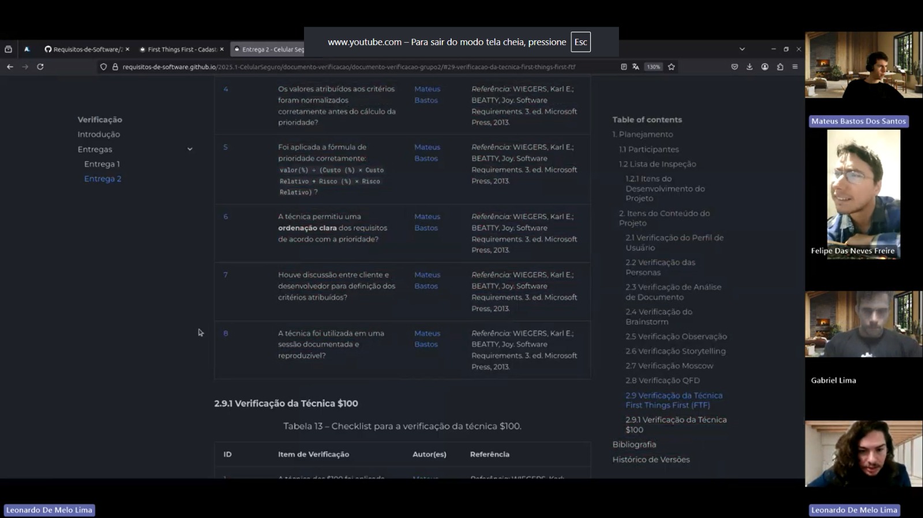Bookmark this page with the star
This screenshot has width=923, height=518.
[x=671, y=67]
